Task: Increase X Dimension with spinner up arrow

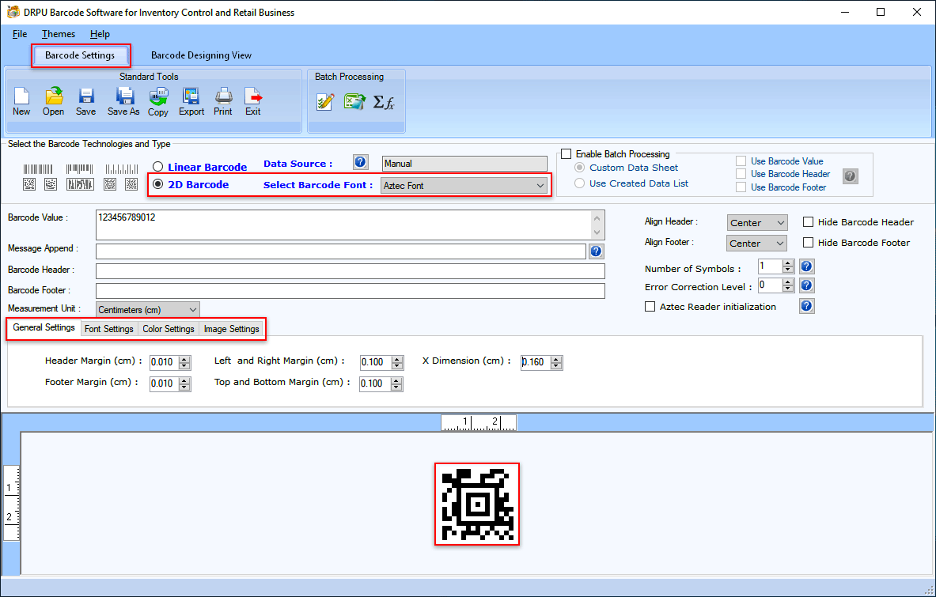Action: [x=556, y=359]
